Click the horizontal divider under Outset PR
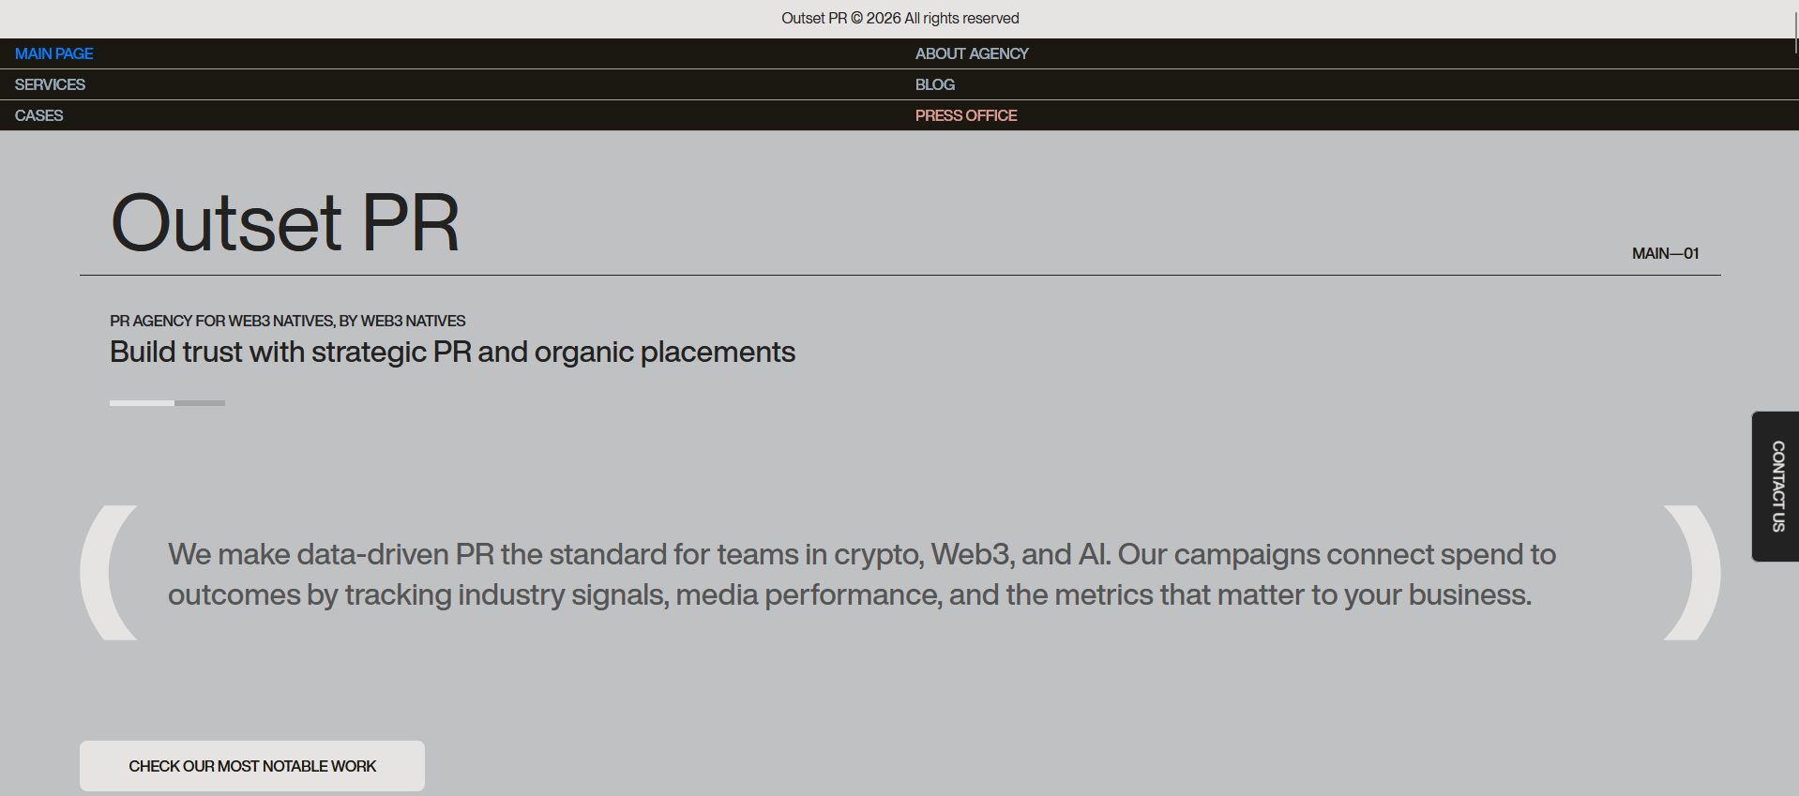This screenshot has height=796, width=1799. pos(899,274)
